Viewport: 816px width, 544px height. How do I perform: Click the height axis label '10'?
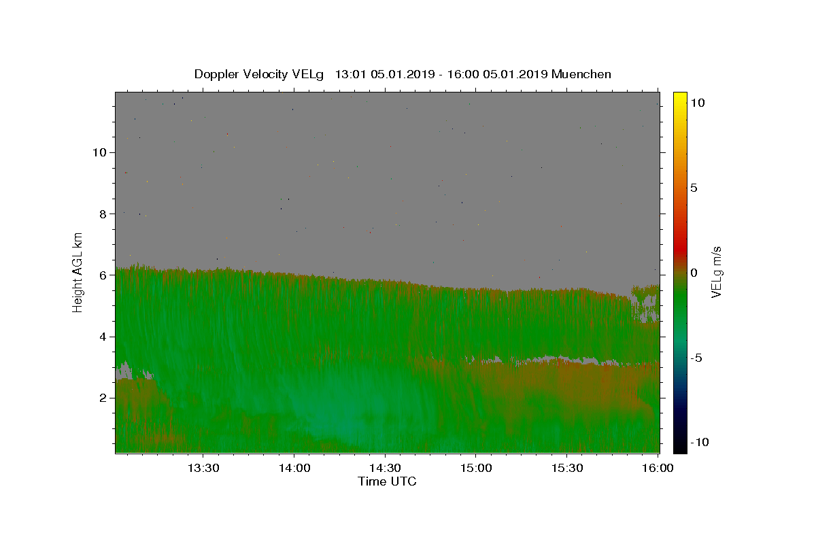click(100, 152)
